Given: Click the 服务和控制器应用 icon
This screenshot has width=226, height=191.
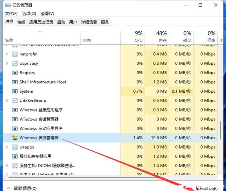Looking at the screenshot, I should 15,156.
